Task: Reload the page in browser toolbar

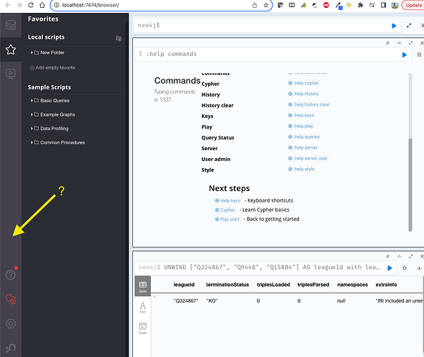Action: tap(31, 5)
